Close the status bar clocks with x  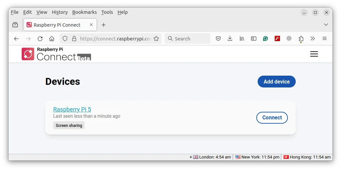coord(191,157)
